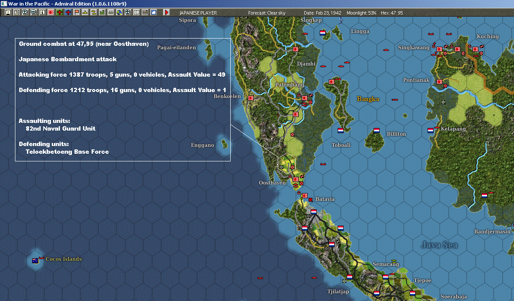The image size is (514, 301).
Task: Click the two yellow ships toolbar icon
Action: click(94, 12)
